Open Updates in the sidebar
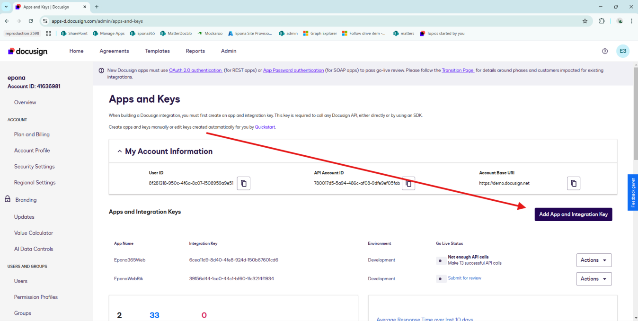 point(24,217)
